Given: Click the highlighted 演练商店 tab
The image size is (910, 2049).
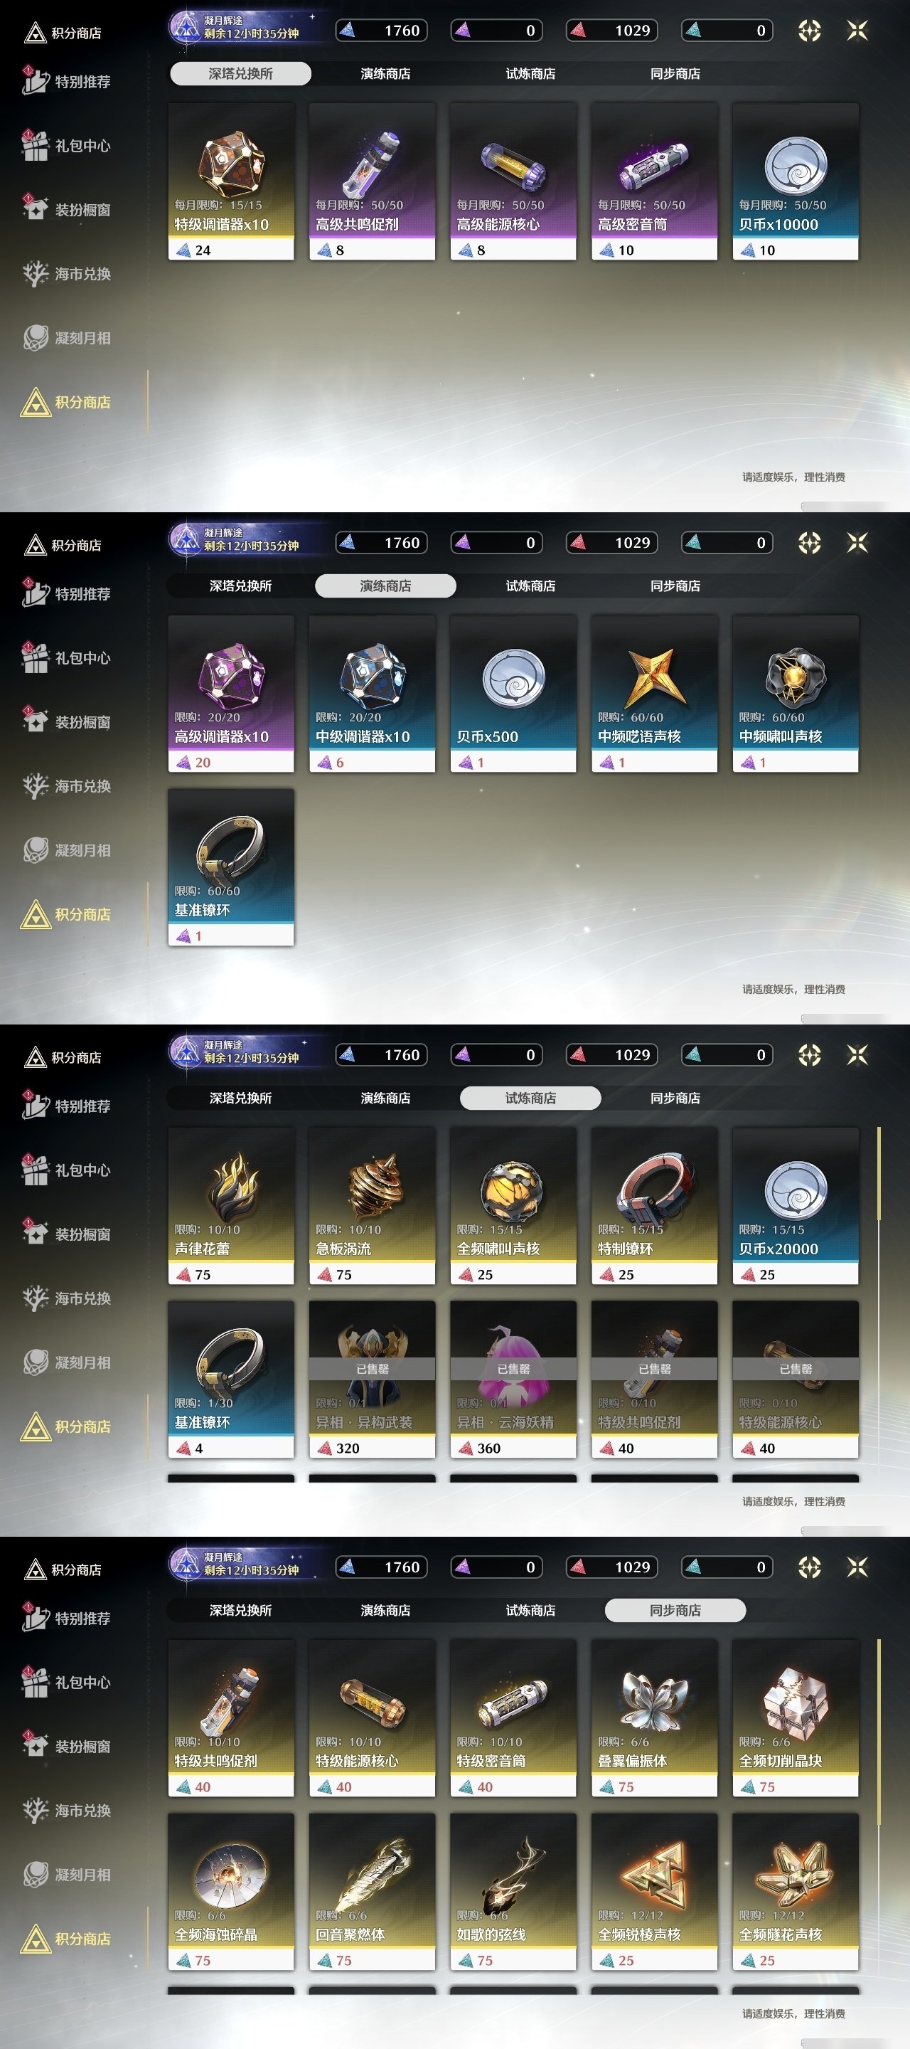Looking at the screenshot, I should pos(385,586).
